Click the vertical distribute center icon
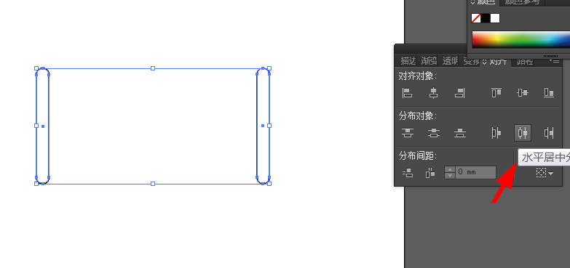The height and width of the screenshot is (268, 570). click(433, 133)
